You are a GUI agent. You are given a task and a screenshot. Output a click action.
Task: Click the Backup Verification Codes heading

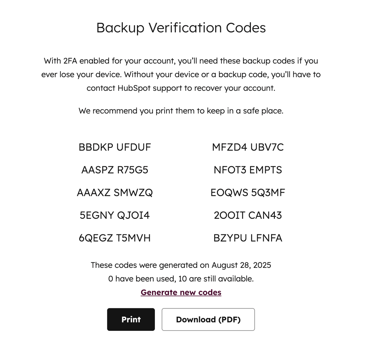pyautogui.click(x=181, y=27)
